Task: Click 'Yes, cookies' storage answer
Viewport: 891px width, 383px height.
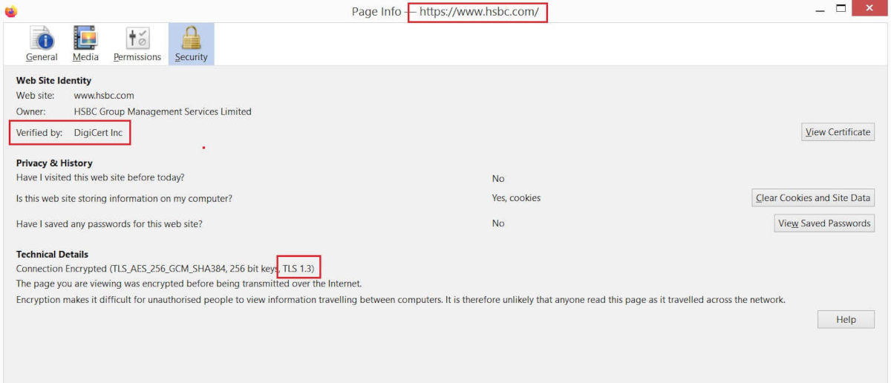Action: (516, 198)
